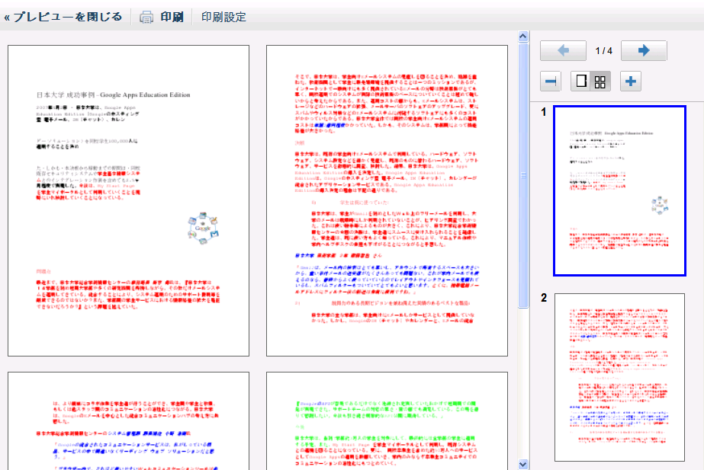This screenshot has height=470, width=704.
Task: Click scrollbar up arrow of preview pane
Action: (x=523, y=37)
